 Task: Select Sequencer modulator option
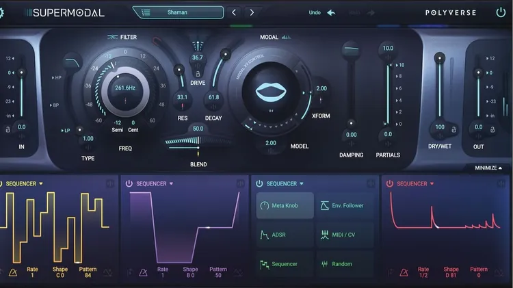(285, 264)
